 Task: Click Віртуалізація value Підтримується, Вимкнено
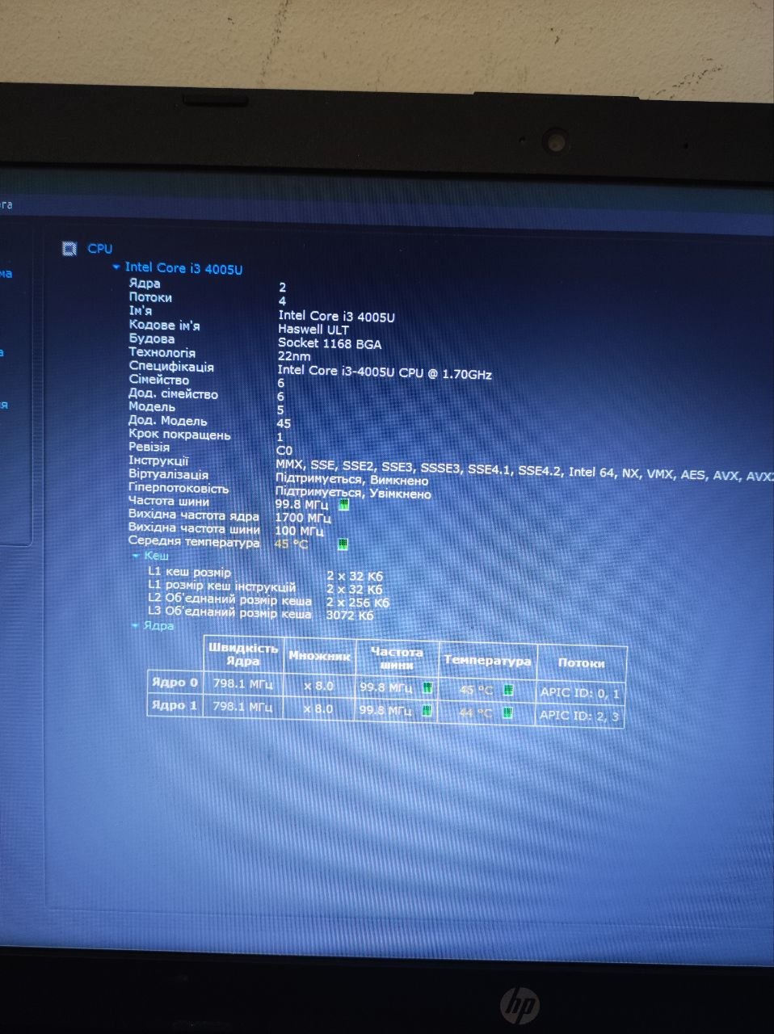(352, 480)
